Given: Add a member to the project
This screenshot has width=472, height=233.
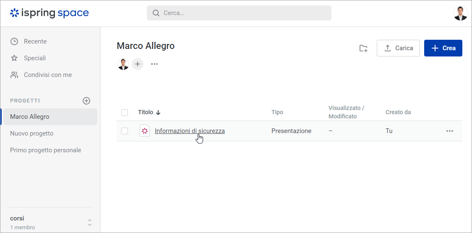Looking at the screenshot, I should tap(138, 64).
